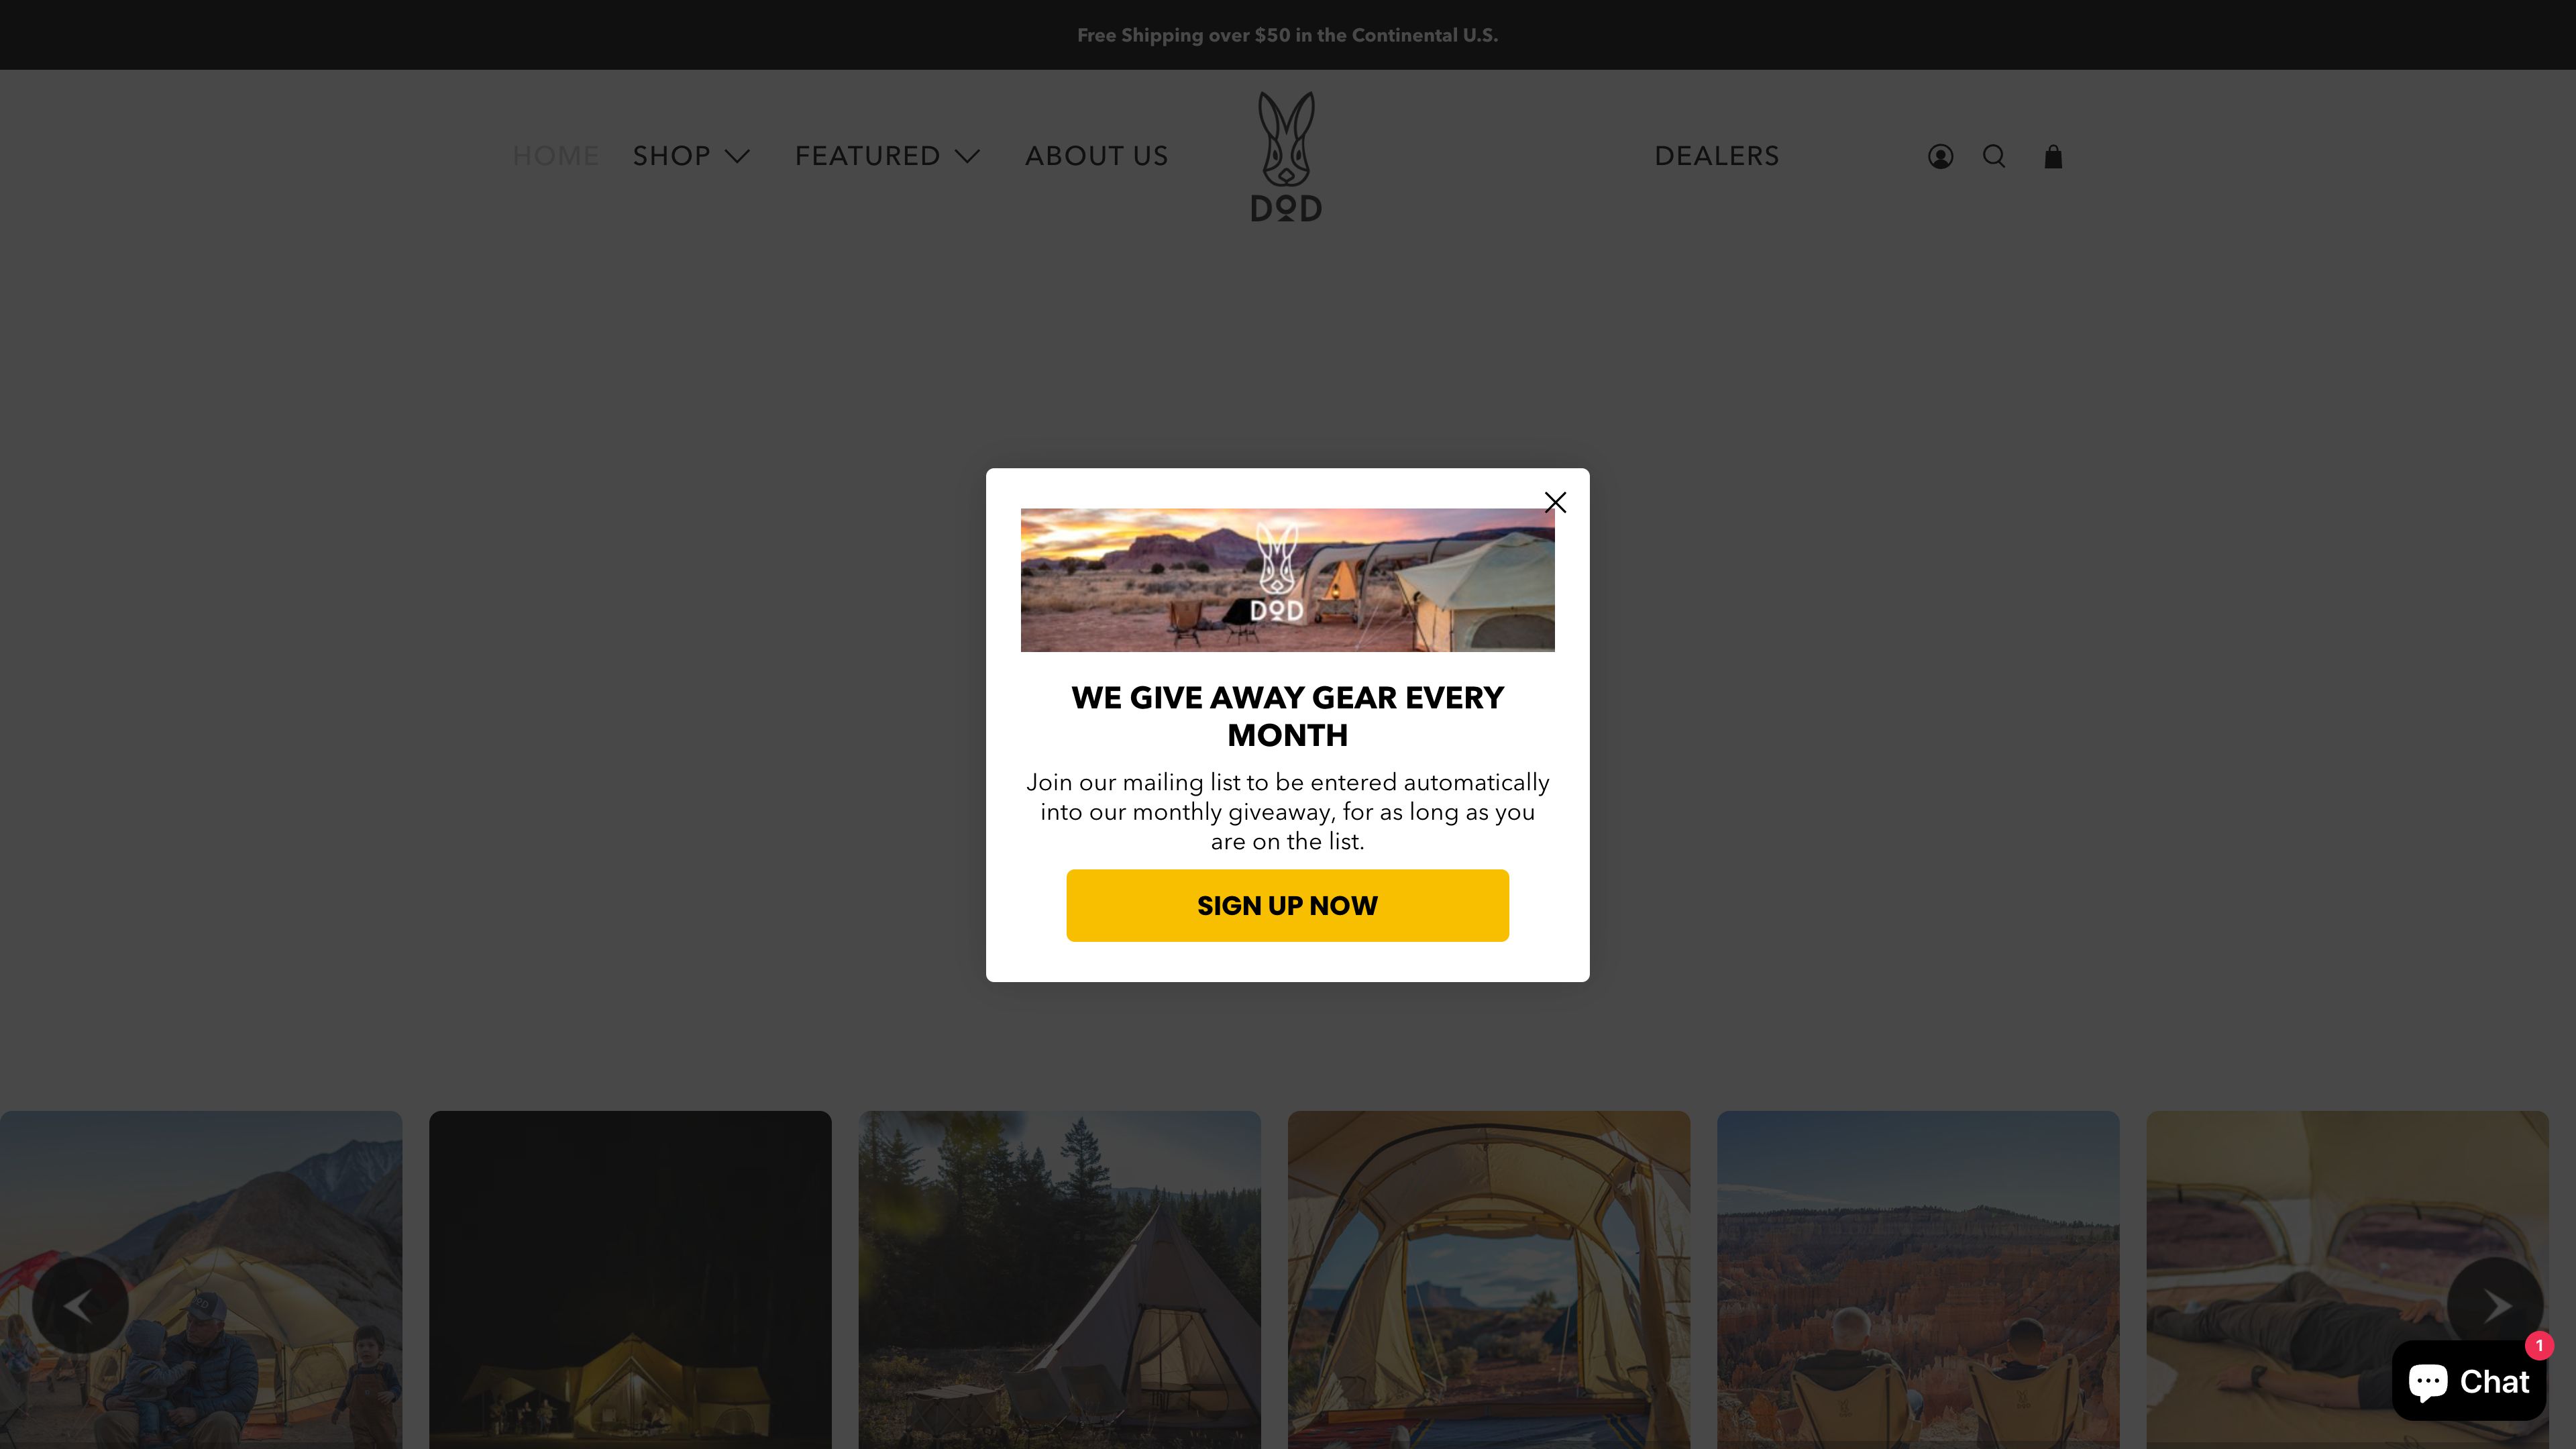This screenshot has width=2576, height=1449.
Task: Click the popup desert campsite banner image
Action: (x=1287, y=580)
